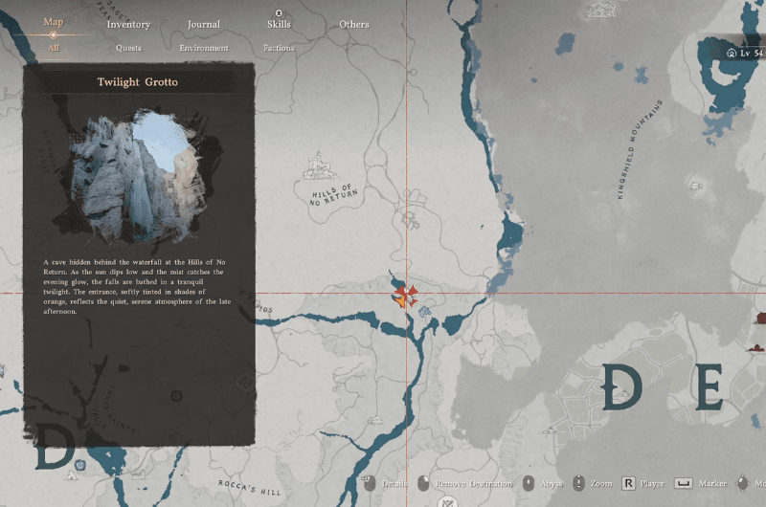Image resolution: width=766 pixels, height=507 pixels.
Task: Filter map by Factions
Action: click(279, 48)
